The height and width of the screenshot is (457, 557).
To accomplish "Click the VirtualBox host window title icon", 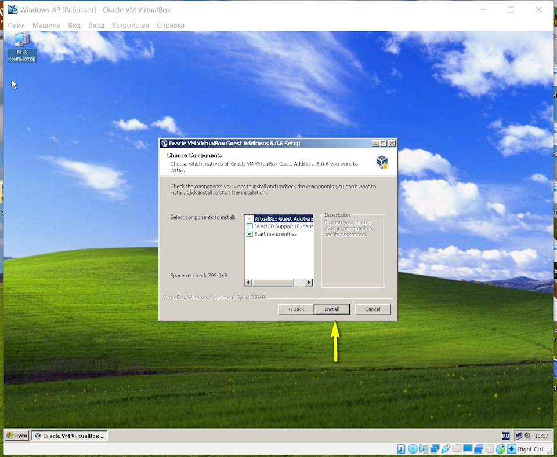I will point(12,10).
